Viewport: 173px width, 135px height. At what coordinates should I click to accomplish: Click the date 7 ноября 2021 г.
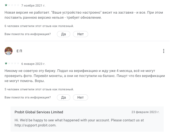click(x=33, y=6)
